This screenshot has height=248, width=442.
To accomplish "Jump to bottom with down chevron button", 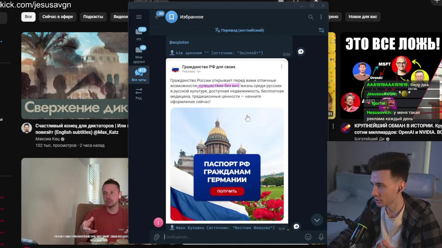I will pos(317,220).
